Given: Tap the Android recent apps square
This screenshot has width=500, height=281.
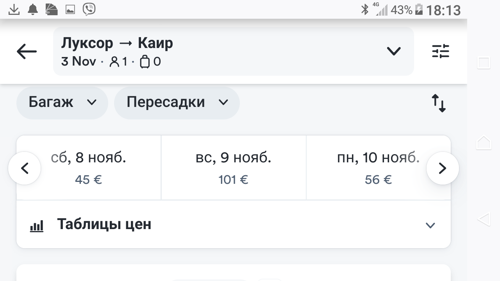Looking at the screenshot, I should (x=484, y=63).
